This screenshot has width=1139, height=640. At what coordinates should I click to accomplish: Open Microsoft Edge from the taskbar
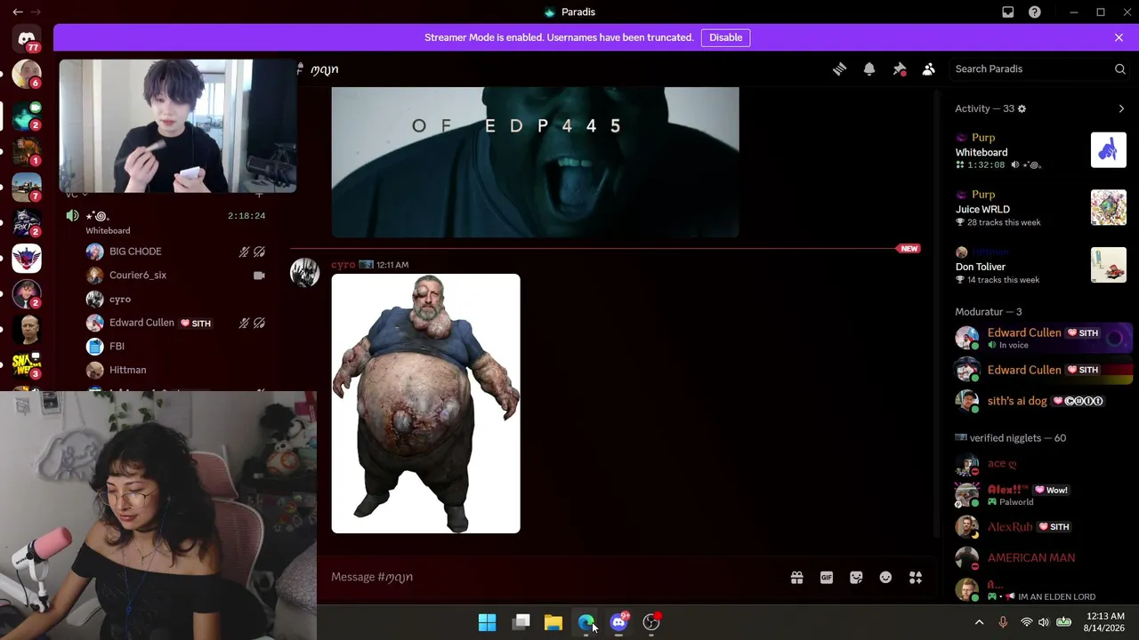click(x=586, y=622)
